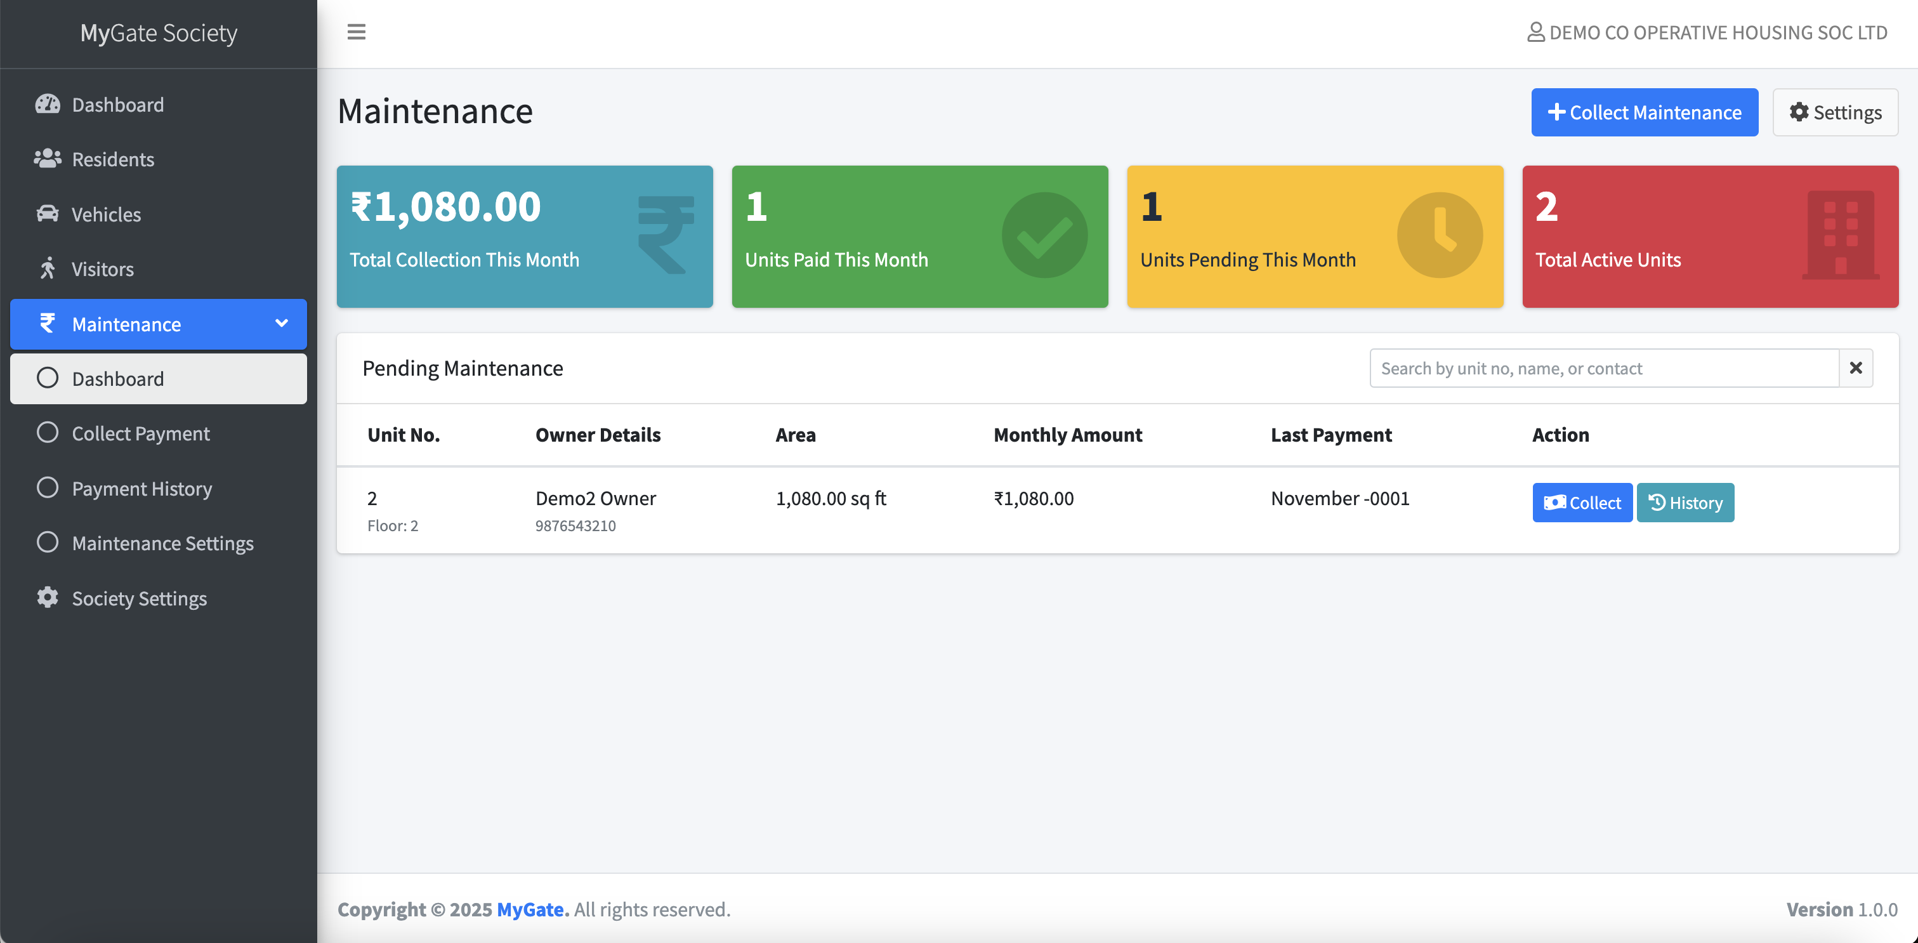Click the circle icon beside submenu Dashboard
This screenshot has height=943, width=1918.
click(x=48, y=378)
